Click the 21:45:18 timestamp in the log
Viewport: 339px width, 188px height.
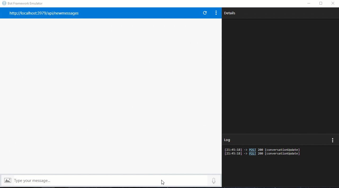233,150
